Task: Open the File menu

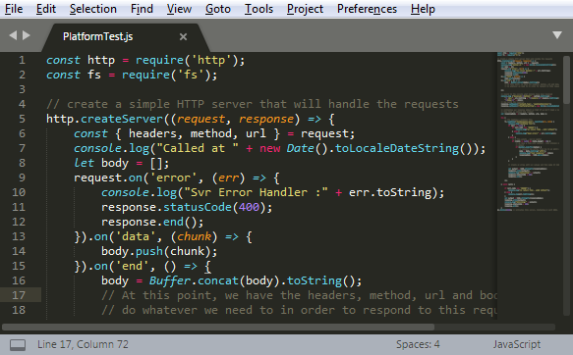Action: (14, 9)
